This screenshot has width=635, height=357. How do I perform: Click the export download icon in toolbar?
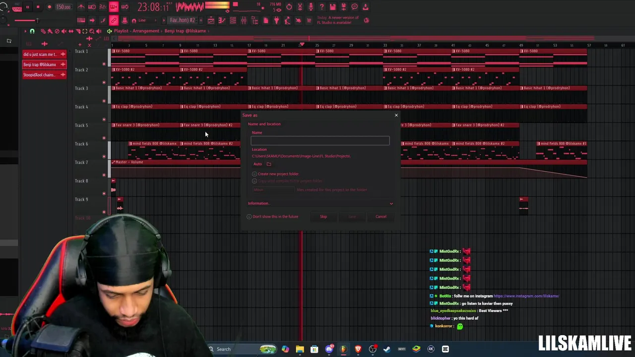coord(365,7)
